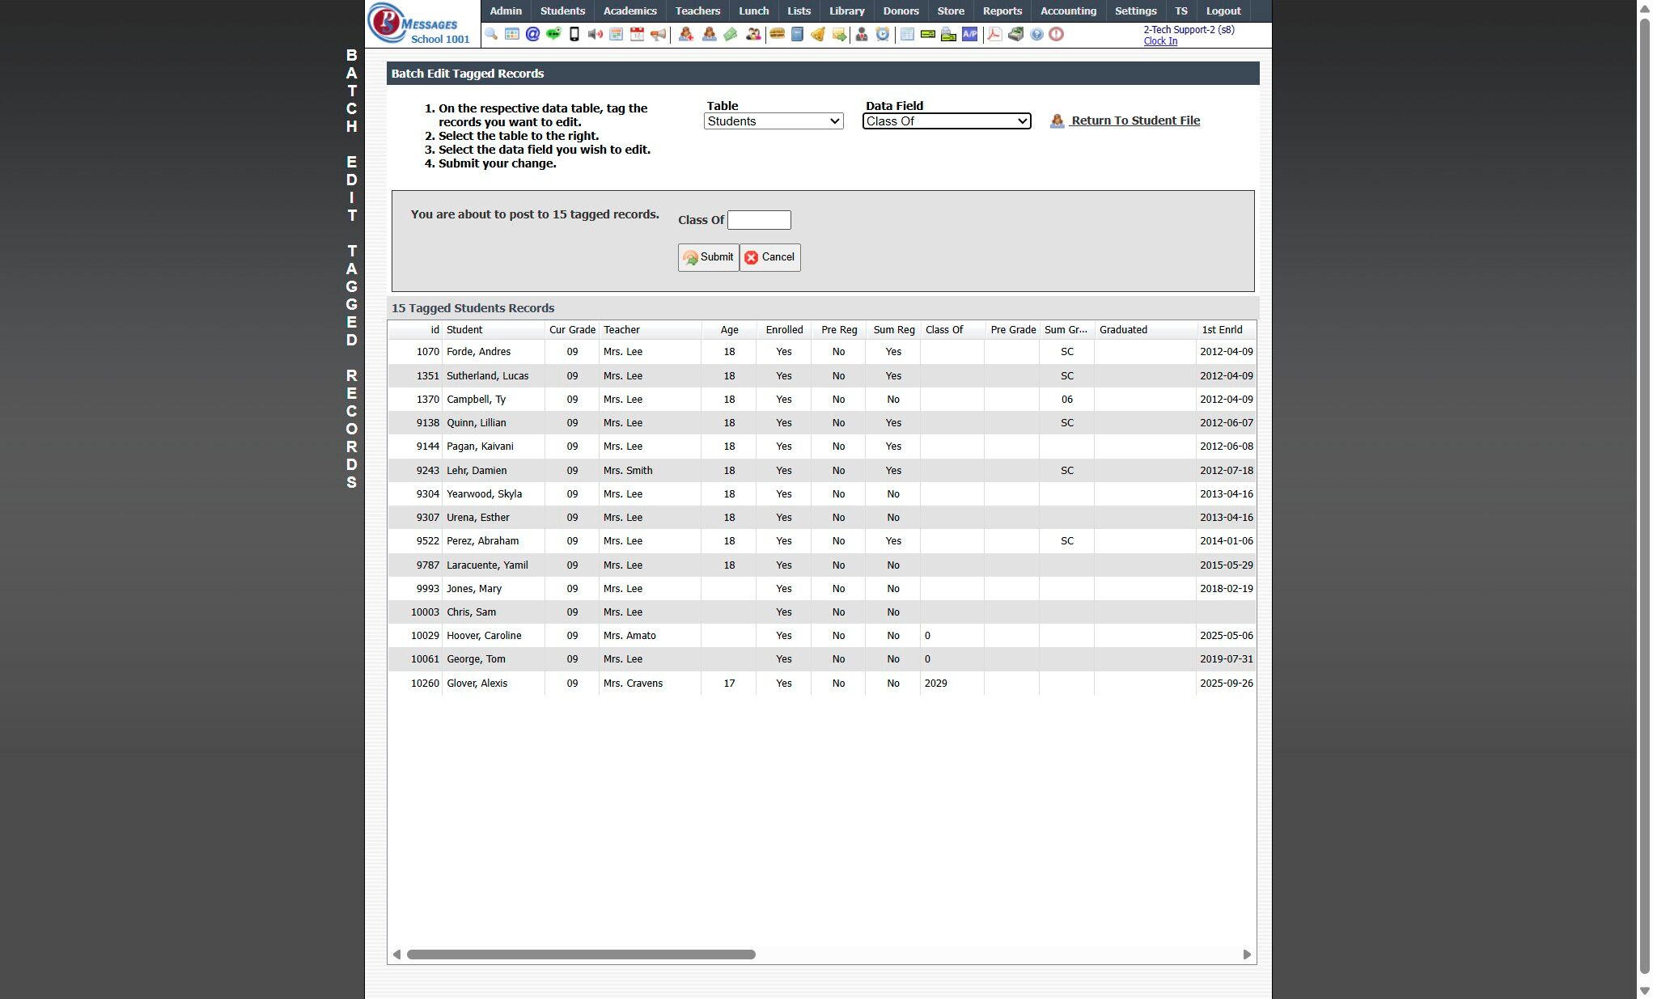Click the magnifying glass search icon
The width and height of the screenshot is (1653, 999).
pyautogui.click(x=491, y=34)
